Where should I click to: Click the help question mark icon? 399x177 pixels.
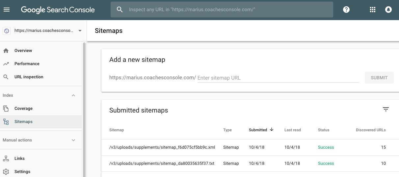pyautogui.click(x=346, y=10)
